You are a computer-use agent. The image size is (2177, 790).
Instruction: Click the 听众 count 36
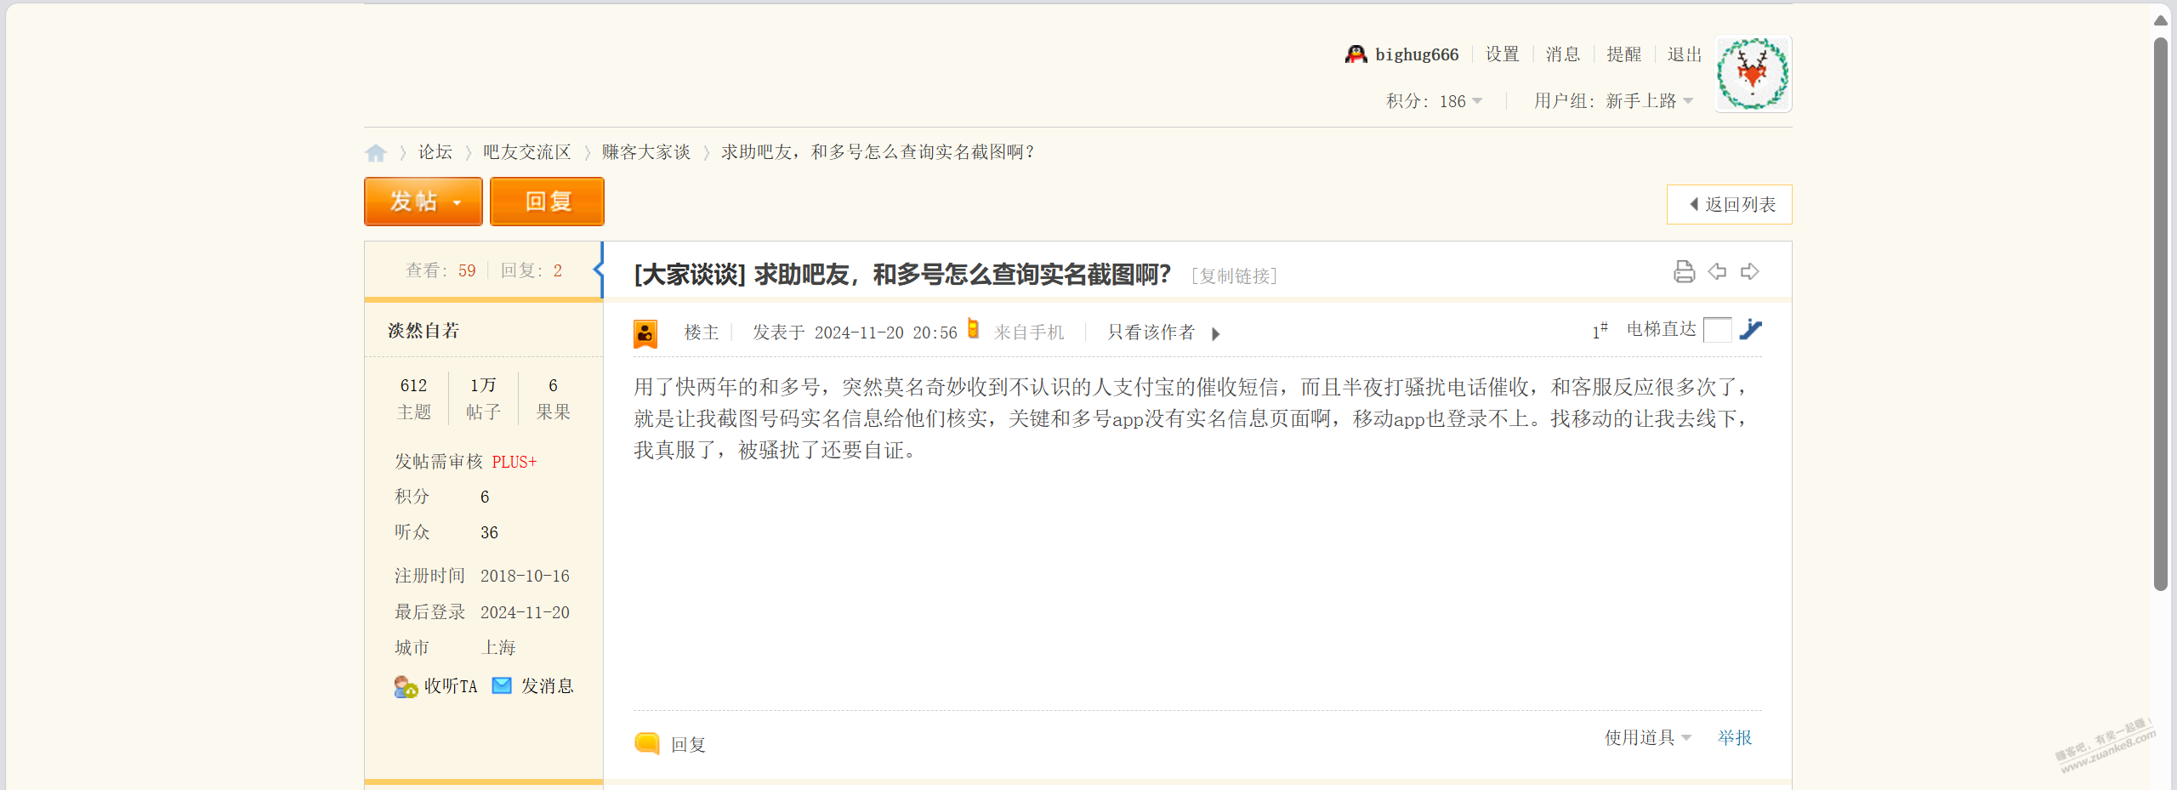click(x=489, y=532)
